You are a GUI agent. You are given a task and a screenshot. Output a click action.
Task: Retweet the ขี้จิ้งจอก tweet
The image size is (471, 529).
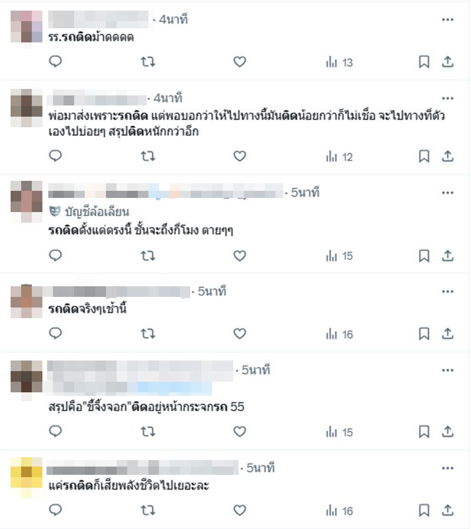(x=148, y=431)
